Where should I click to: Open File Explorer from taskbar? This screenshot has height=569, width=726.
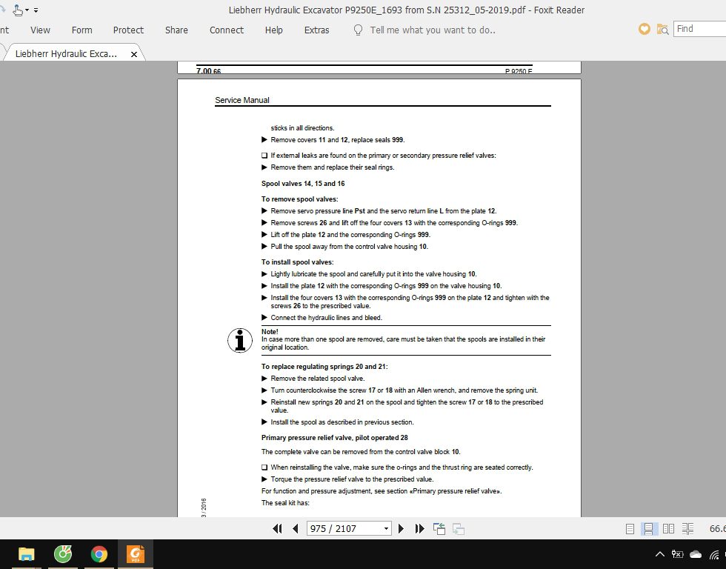27,553
